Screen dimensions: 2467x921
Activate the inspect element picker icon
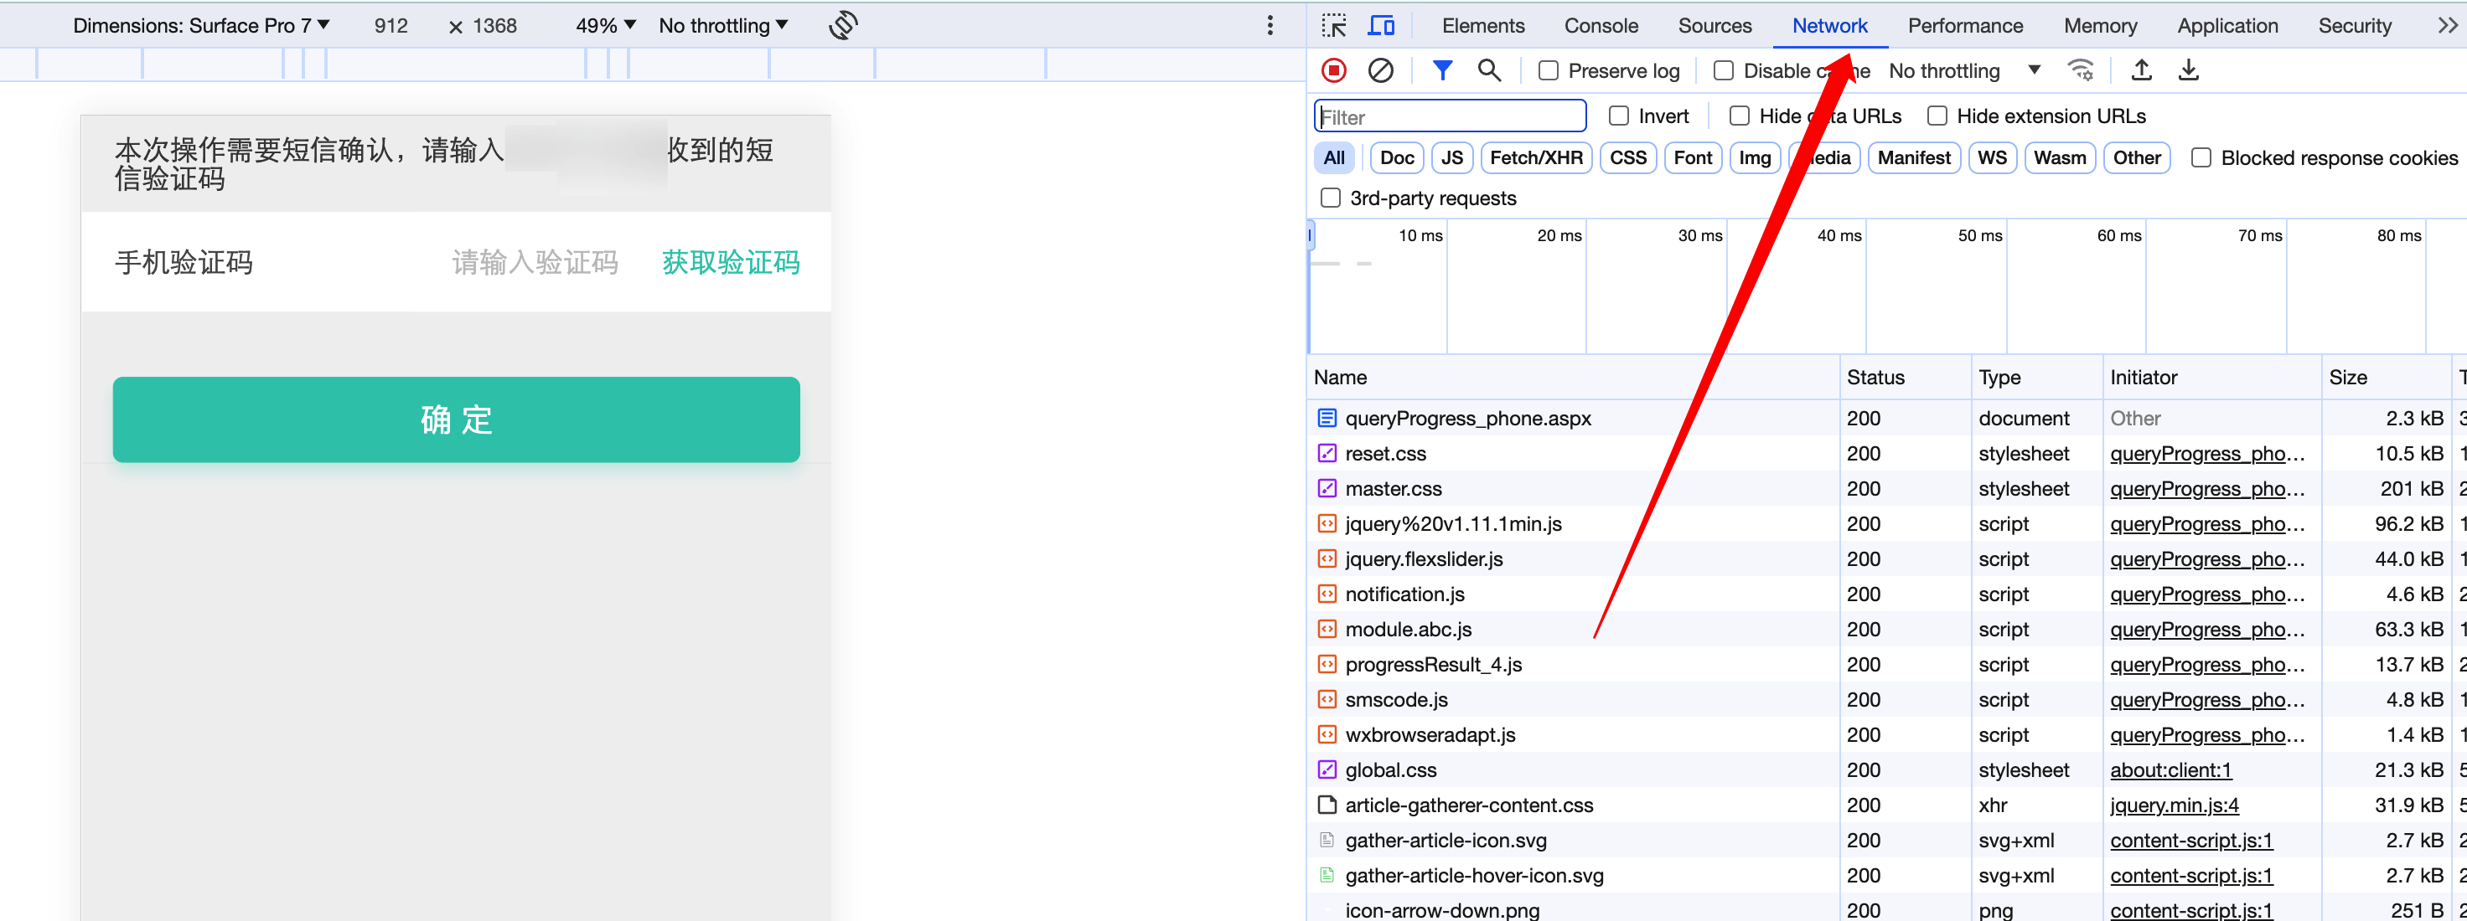(1333, 26)
